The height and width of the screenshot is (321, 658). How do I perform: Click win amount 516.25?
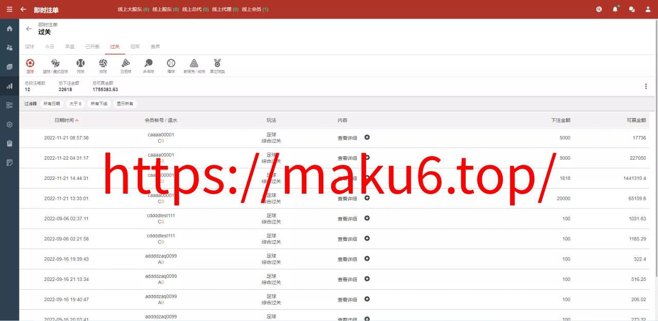click(638, 279)
